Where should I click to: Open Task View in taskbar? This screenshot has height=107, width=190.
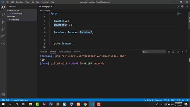point(23,104)
